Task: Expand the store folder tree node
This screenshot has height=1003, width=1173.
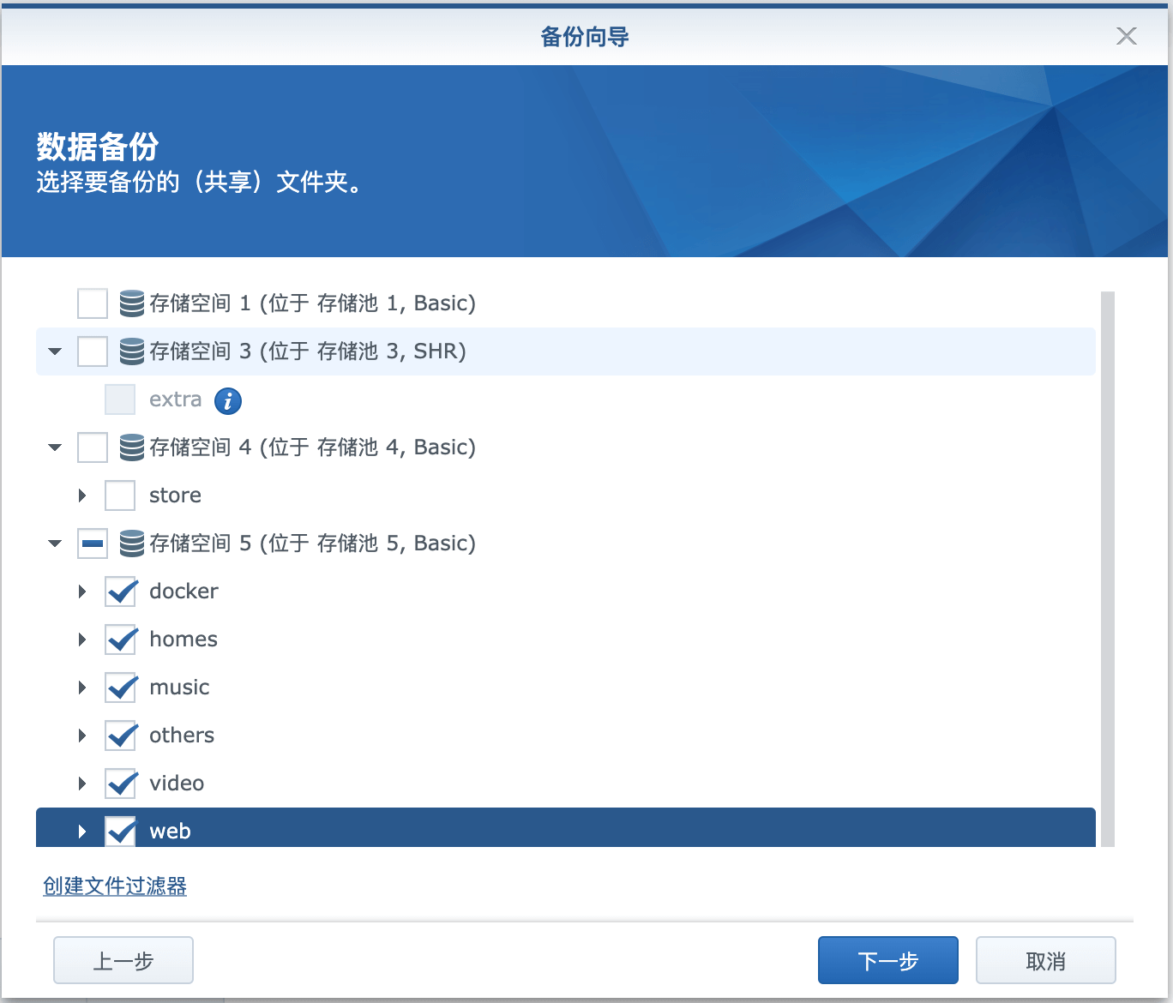Action: click(x=82, y=495)
